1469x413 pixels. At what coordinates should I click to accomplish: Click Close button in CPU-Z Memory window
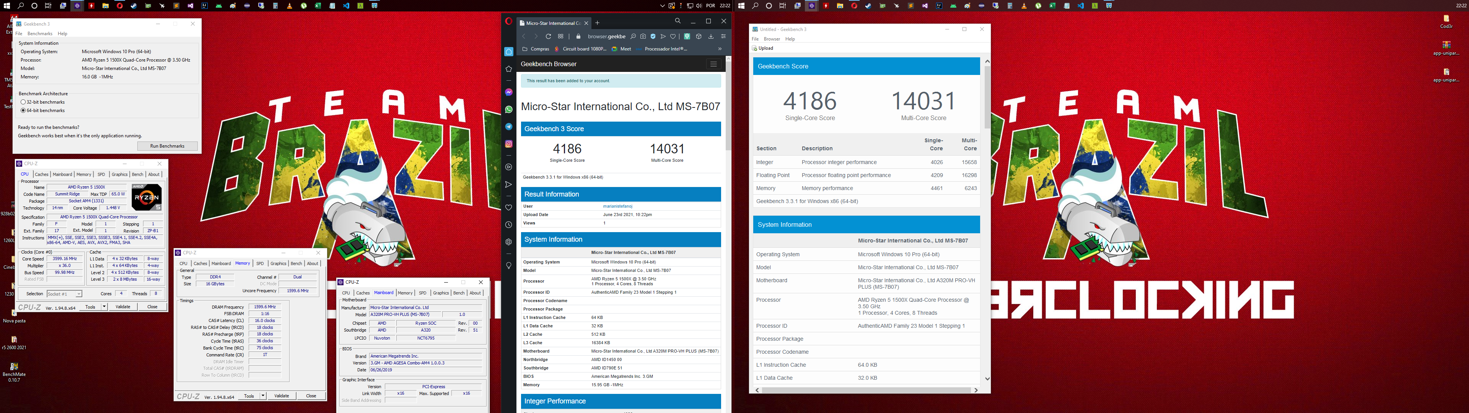tap(311, 396)
